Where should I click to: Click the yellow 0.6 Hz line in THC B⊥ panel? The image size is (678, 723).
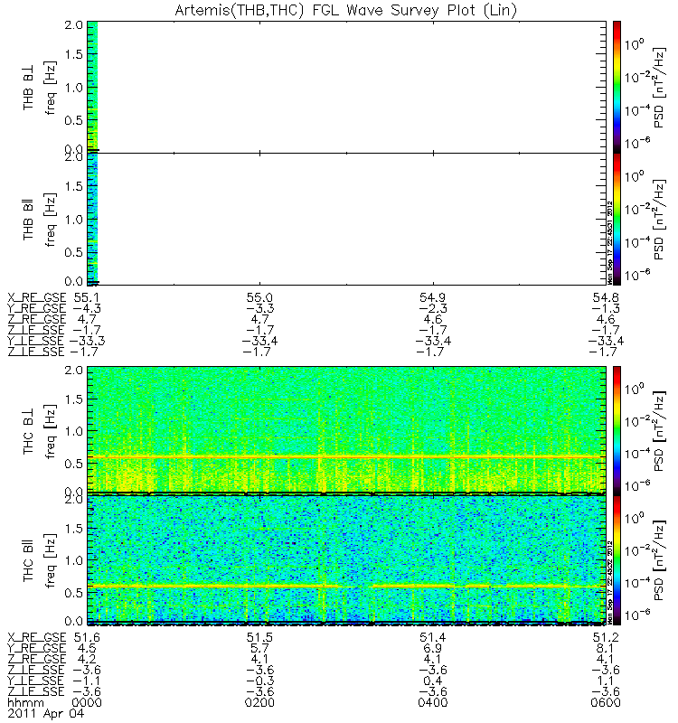click(346, 456)
